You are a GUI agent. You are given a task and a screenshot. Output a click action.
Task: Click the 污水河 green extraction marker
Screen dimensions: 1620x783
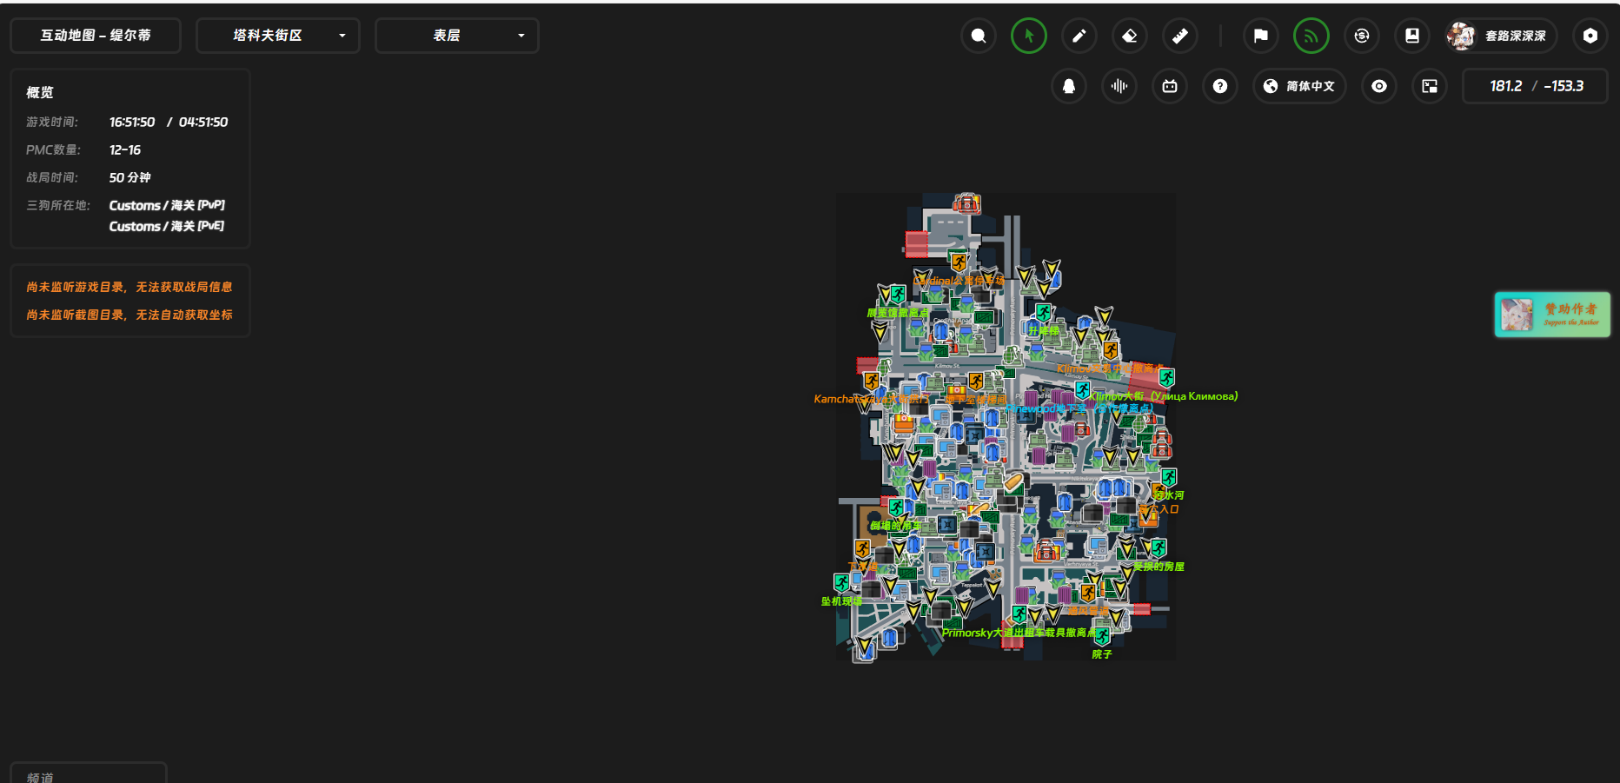tap(1169, 478)
